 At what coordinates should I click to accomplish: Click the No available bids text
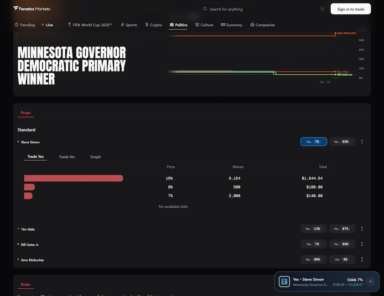click(x=173, y=207)
